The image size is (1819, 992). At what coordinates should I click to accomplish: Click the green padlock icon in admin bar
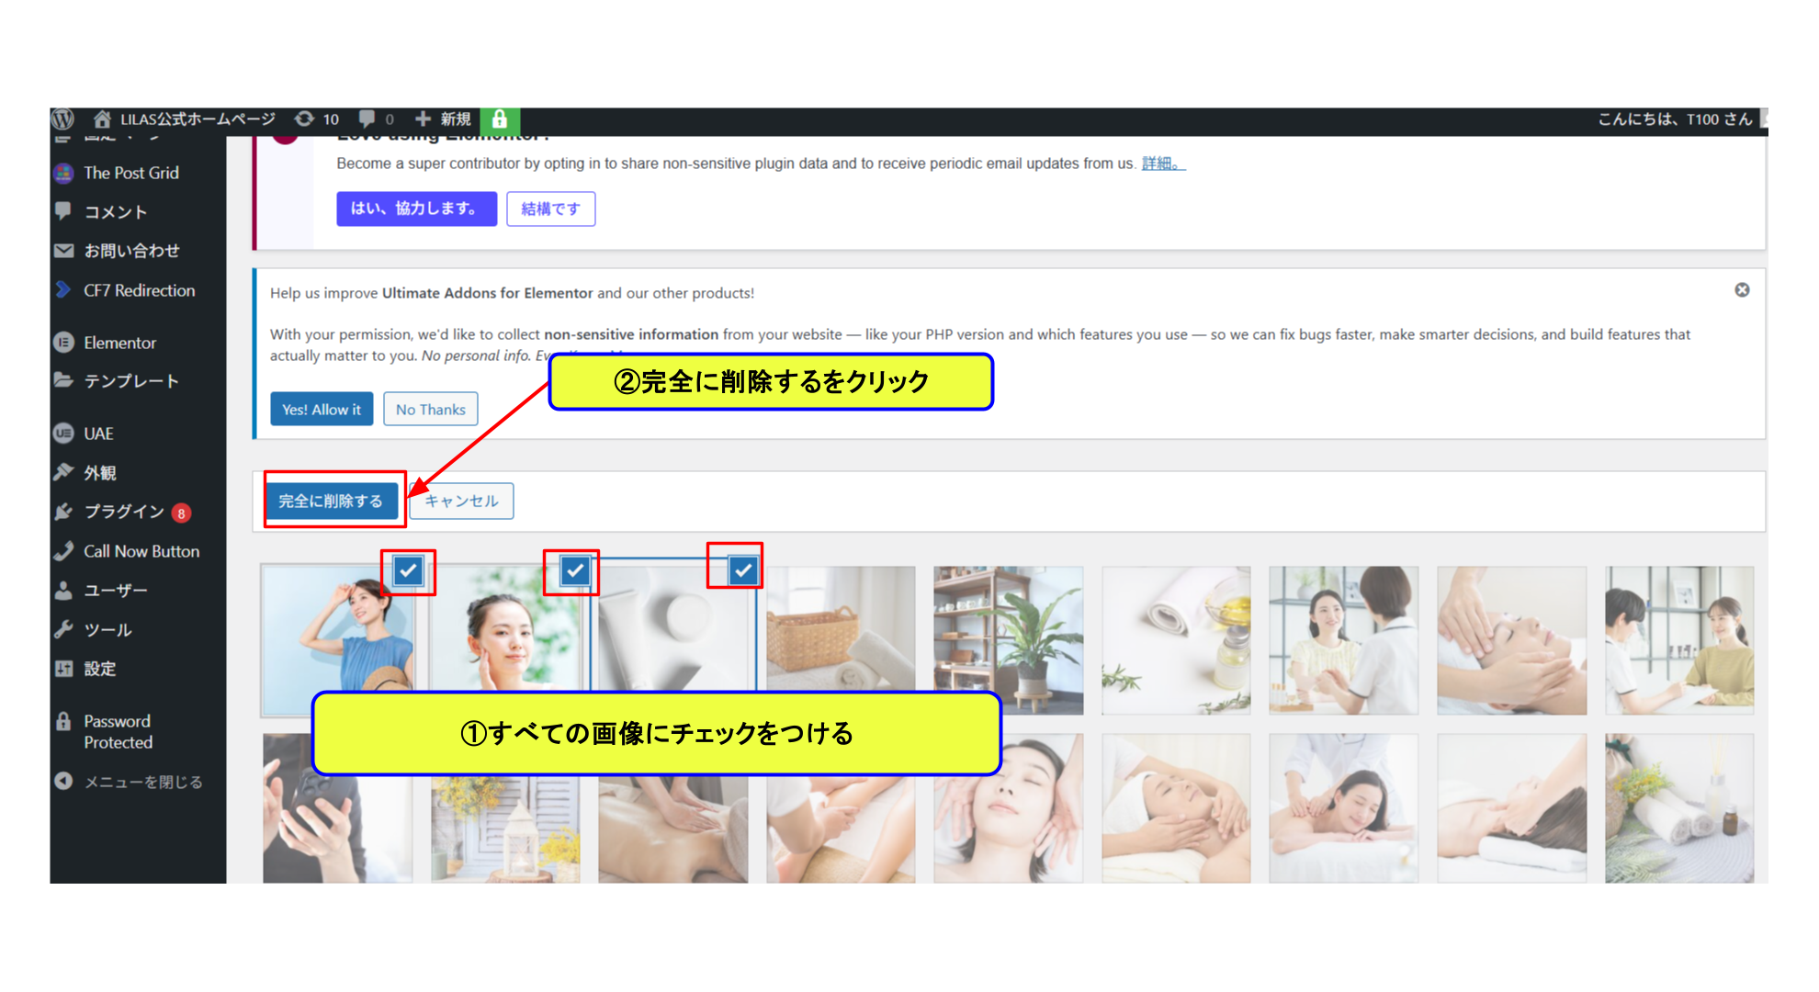500,119
